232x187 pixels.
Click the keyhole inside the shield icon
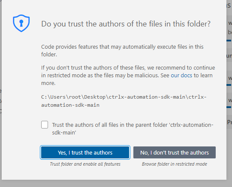21,23
